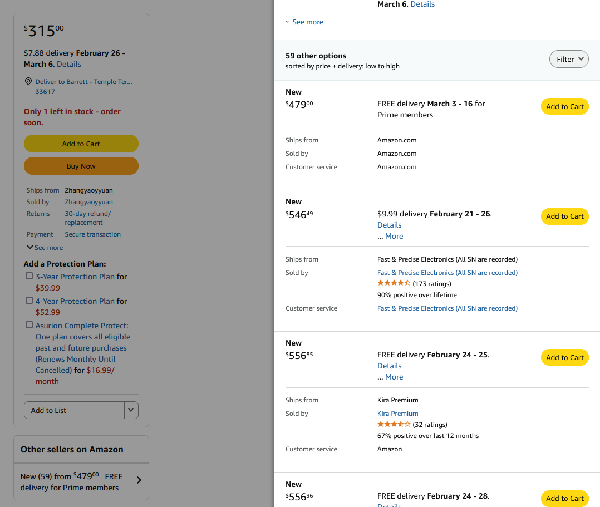Click Kira Premium star rating icon
The image size is (600, 507).
click(394, 425)
